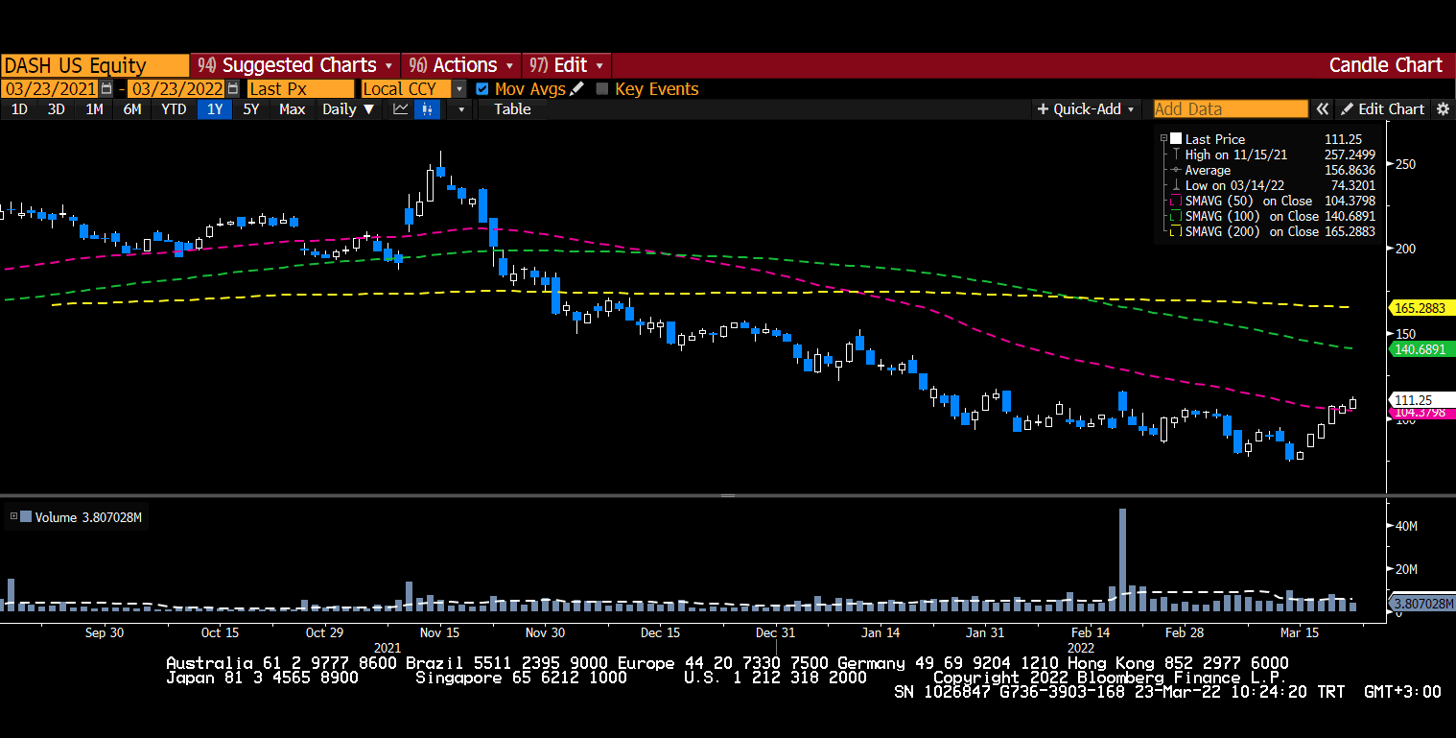This screenshot has width=1456, height=738.
Task: Click the Average marker icon in legend
Action: coord(1175,170)
